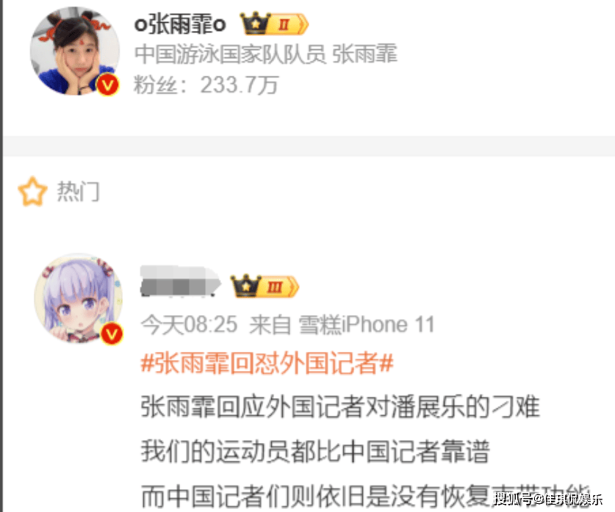
Task: Click the gray divider band above 热门
Action: coord(309,146)
